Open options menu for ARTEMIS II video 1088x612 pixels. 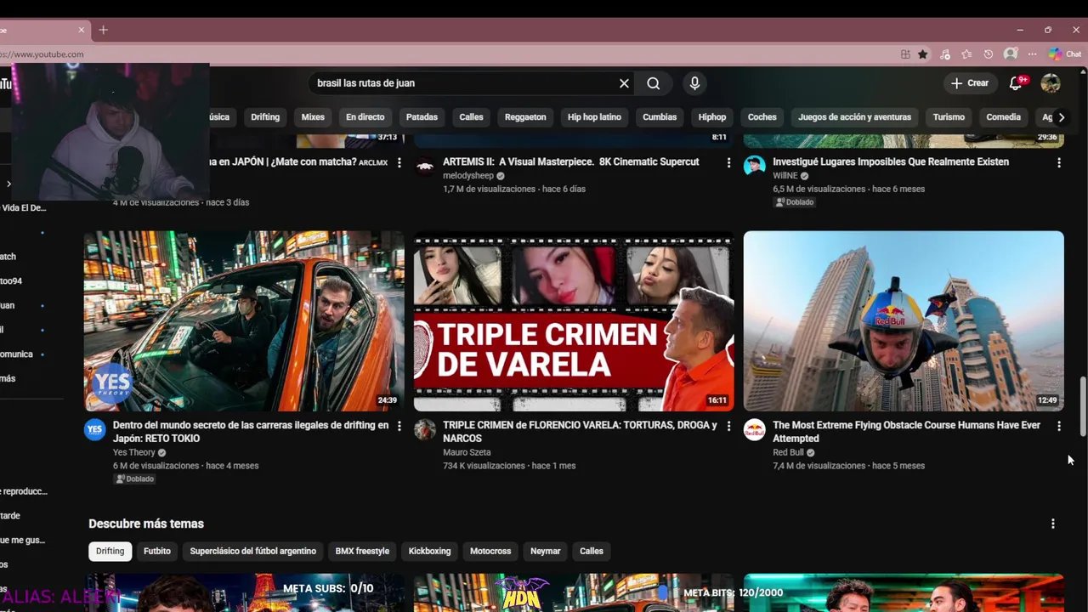coord(728,162)
